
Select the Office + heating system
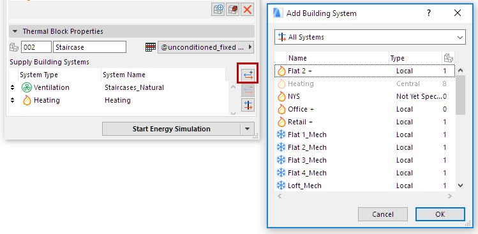coord(364,110)
